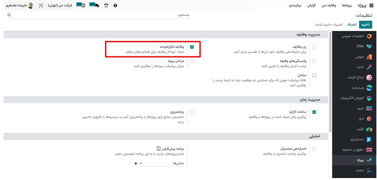Click the مدیریت وظایف section heading

coord(308,35)
